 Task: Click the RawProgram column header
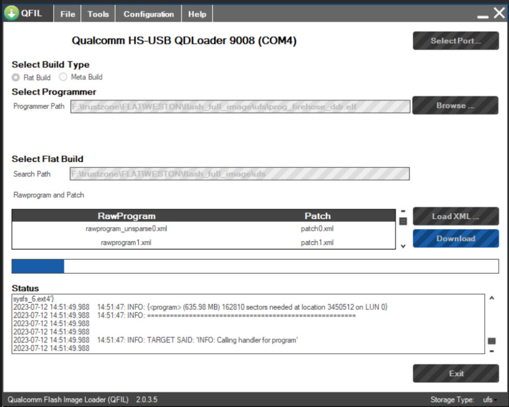click(x=126, y=216)
